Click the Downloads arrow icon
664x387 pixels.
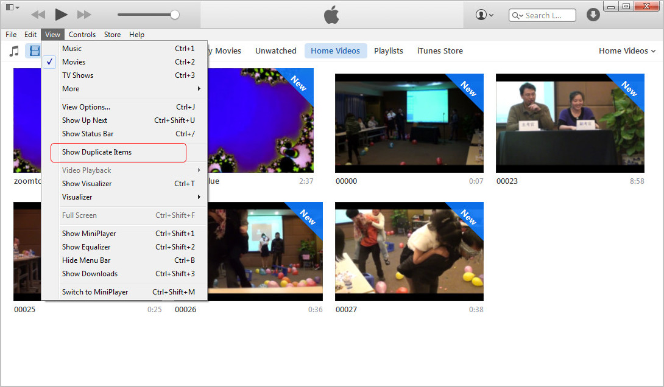pyautogui.click(x=593, y=15)
